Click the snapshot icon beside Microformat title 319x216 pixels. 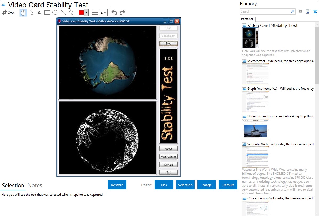tap(244, 61)
